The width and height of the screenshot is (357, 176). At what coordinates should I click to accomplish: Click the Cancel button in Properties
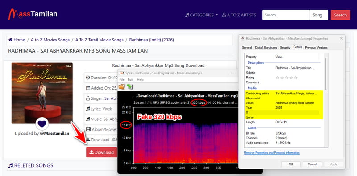click(x=312, y=164)
